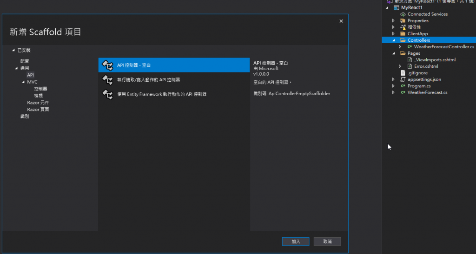Image resolution: width=476 pixels, height=254 pixels.
Task: Click the Pages folder icon
Action: [x=403, y=53]
